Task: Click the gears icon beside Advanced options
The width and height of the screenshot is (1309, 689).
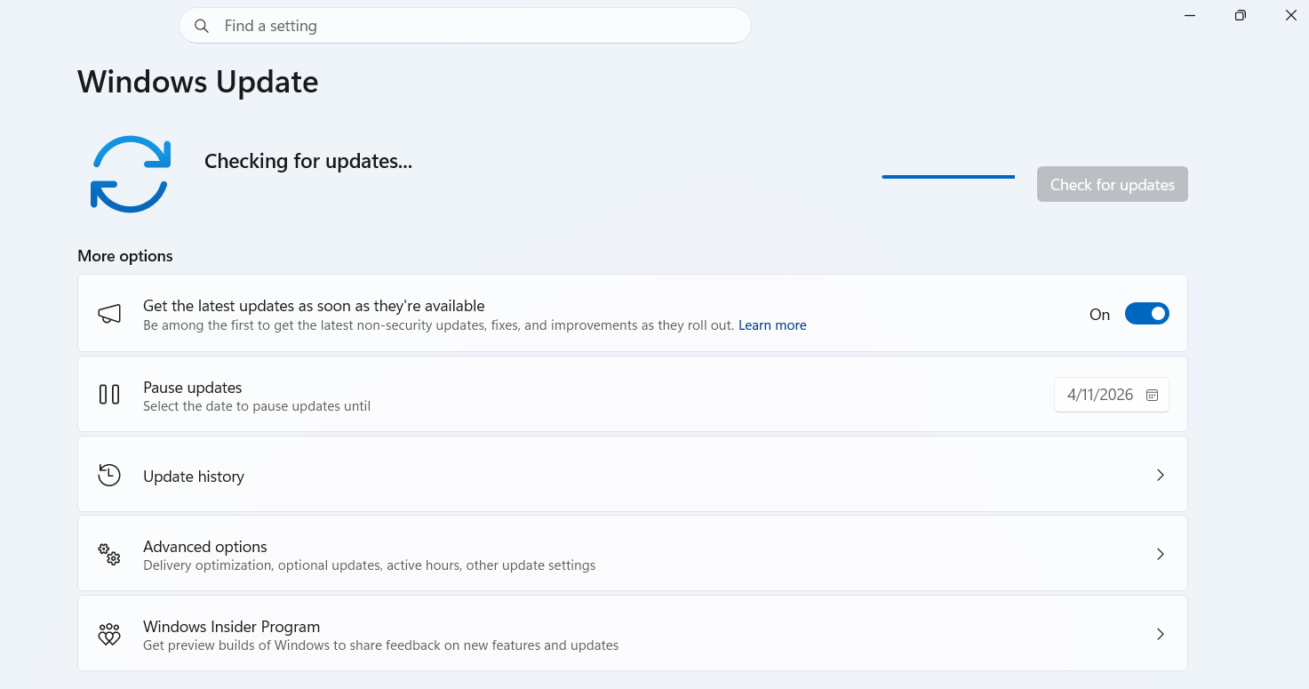Action: click(108, 554)
